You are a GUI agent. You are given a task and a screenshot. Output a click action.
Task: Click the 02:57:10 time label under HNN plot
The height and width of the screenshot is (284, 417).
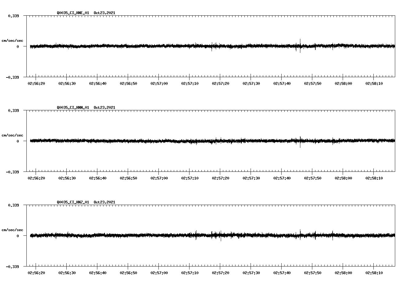pos(190,178)
